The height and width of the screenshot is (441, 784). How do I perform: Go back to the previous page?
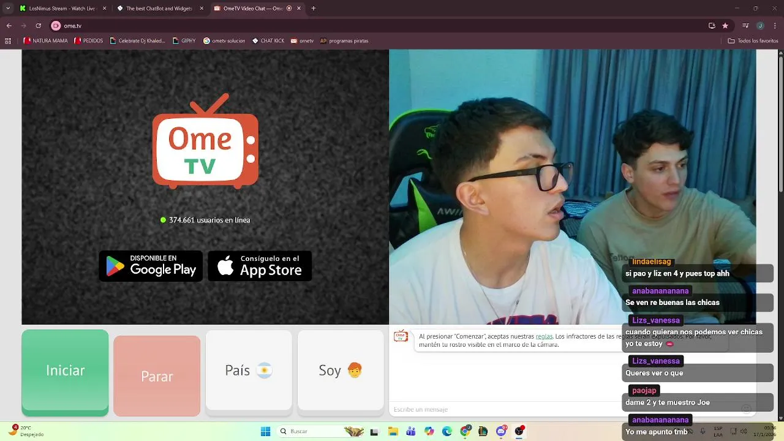[x=9, y=26]
